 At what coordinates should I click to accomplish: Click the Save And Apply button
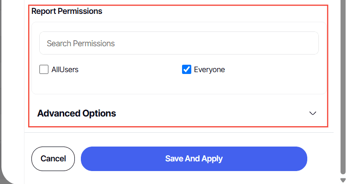point(194,159)
